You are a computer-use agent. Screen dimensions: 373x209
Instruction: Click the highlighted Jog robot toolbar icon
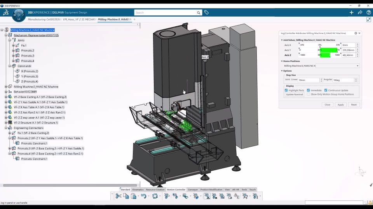207,196
